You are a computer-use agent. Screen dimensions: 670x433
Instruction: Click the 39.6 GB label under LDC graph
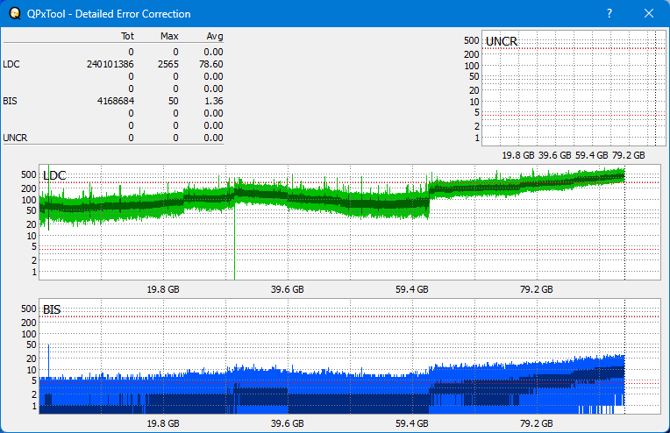pos(287,289)
